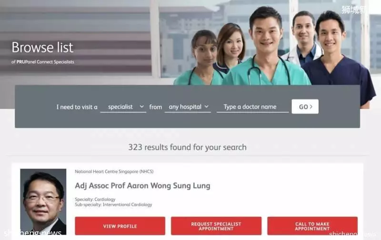Focus the Type a doctor name field
381x240 pixels.
click(x=253, y=107)
